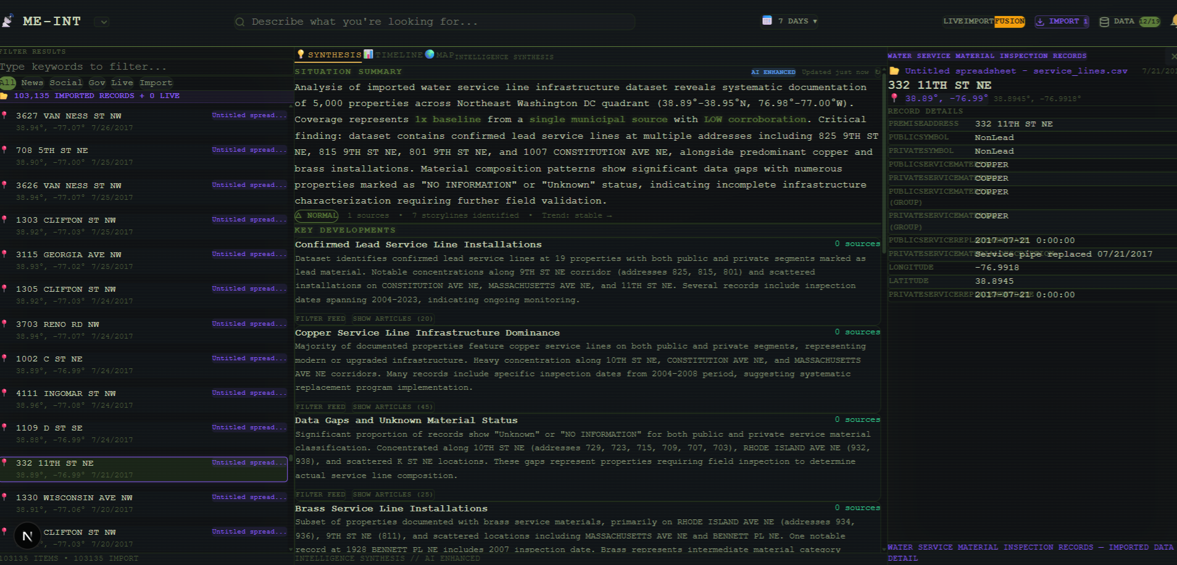Expand the chevron next to ME-INT
Image resolution: width=1177 pixels, height=565 pixels.
click(x=102, y=21)
